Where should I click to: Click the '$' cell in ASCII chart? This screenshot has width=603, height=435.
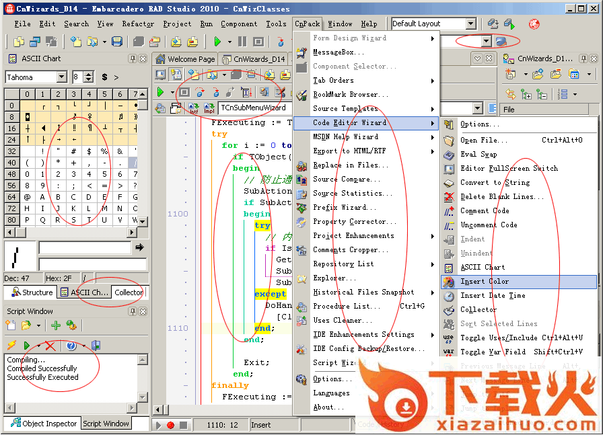[89, 151]
